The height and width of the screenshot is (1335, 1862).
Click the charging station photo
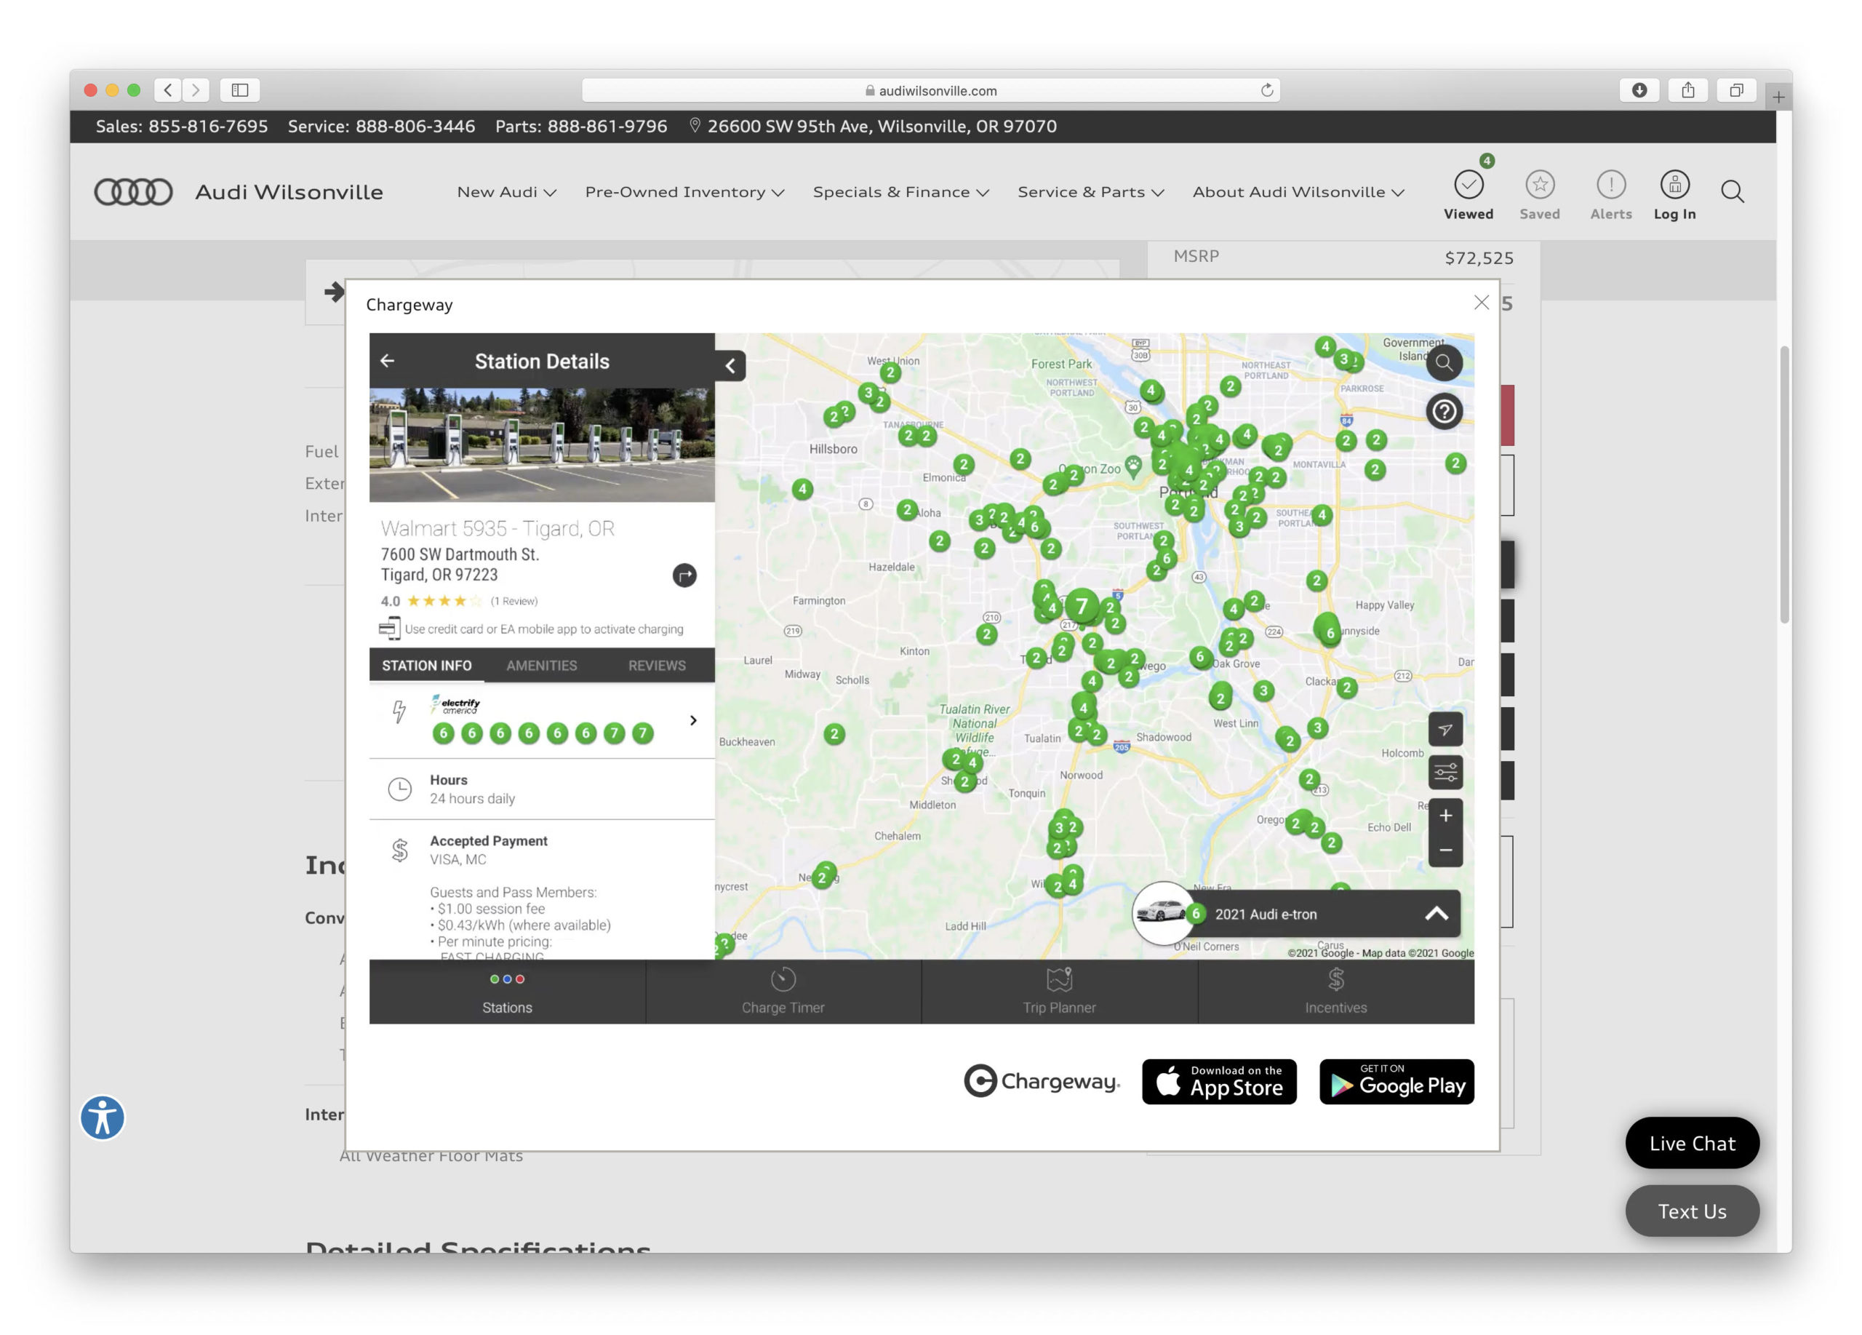[542, 445]
